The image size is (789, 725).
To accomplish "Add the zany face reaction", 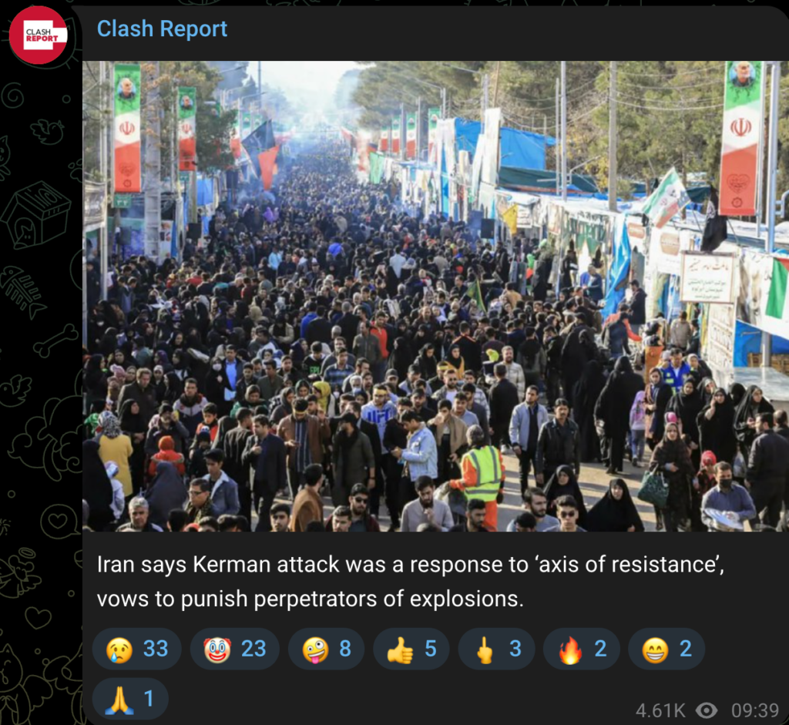I will (x=326, y=649).
